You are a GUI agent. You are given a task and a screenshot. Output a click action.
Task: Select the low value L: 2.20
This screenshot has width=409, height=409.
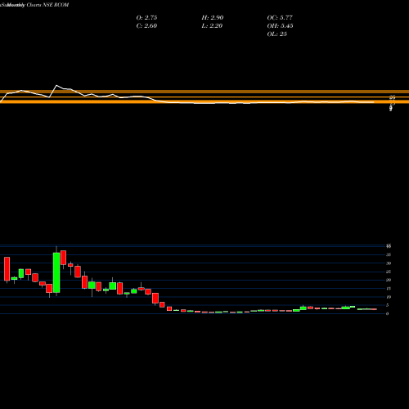pyautogui.click(x=212, y=26)
